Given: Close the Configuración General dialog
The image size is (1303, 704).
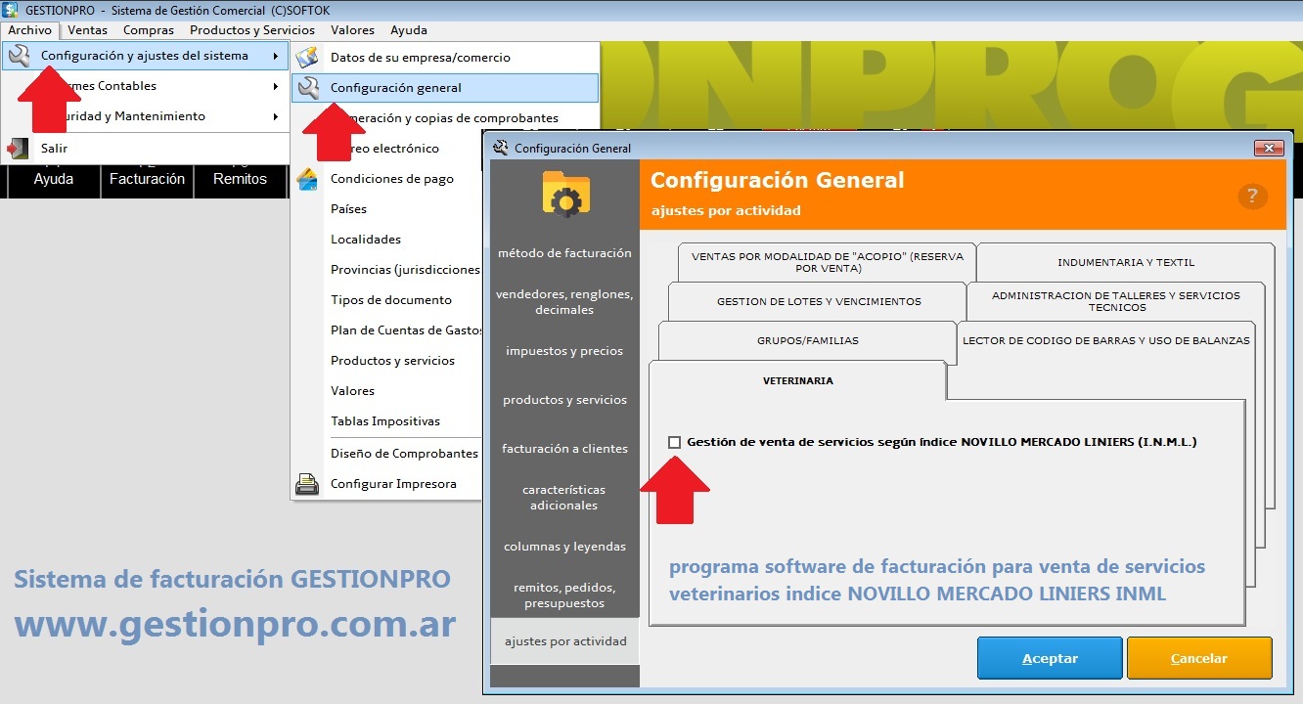Looking at the screenshot, I should point(1269,148).
